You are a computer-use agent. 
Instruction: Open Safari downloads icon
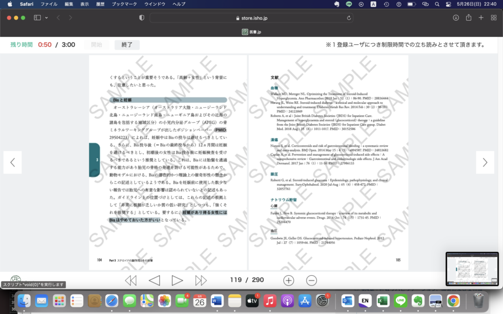(456, 18)
